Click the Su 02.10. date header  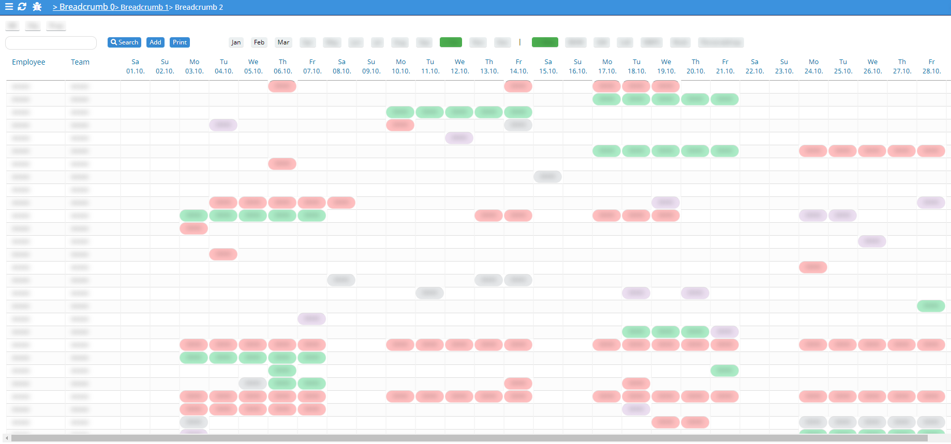tap(165, 67)
